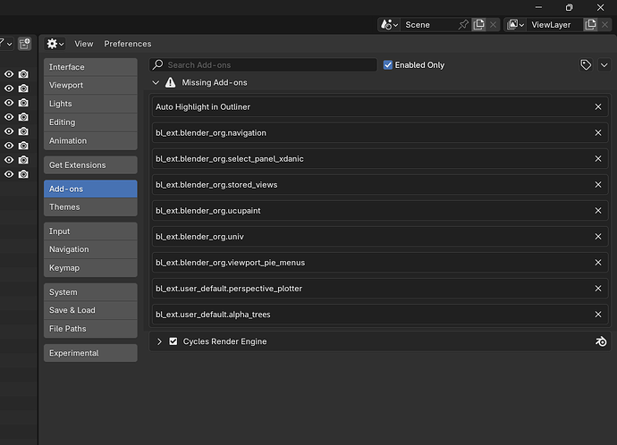Open the System preferences section
Screen dimensions: 617x445
click(90, 292)
